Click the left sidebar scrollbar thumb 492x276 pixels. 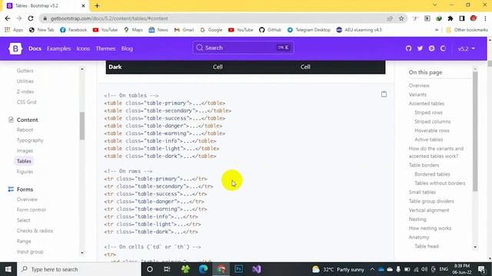pyautogui.click(x=82, y=126)
